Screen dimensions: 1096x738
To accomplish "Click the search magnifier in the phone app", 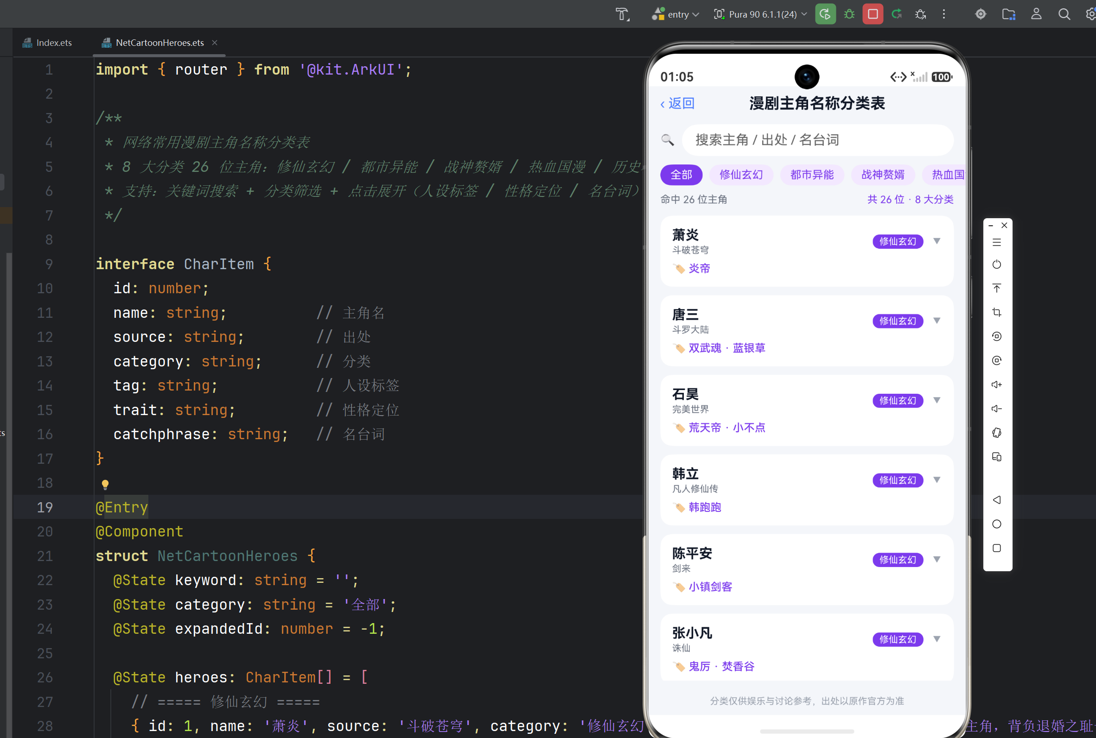I will [x=668, y=140].
